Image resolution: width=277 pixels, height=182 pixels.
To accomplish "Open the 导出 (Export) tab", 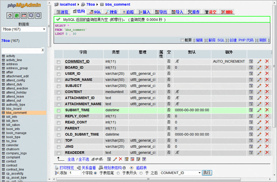I will (x=161, y=12).
